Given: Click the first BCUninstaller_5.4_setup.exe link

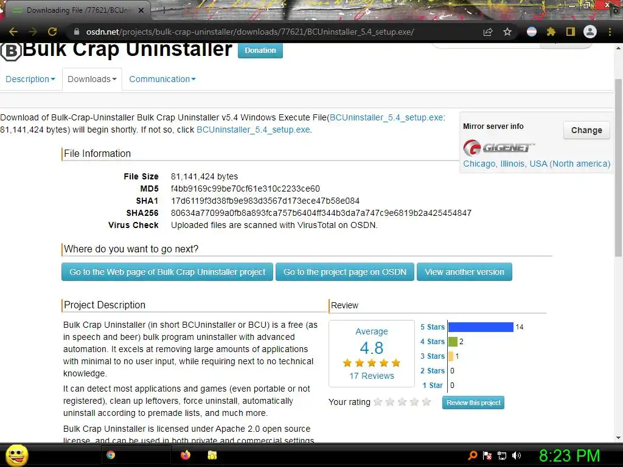Looking at the screenshot, I should pyautogui.click(x=386, y=117).
